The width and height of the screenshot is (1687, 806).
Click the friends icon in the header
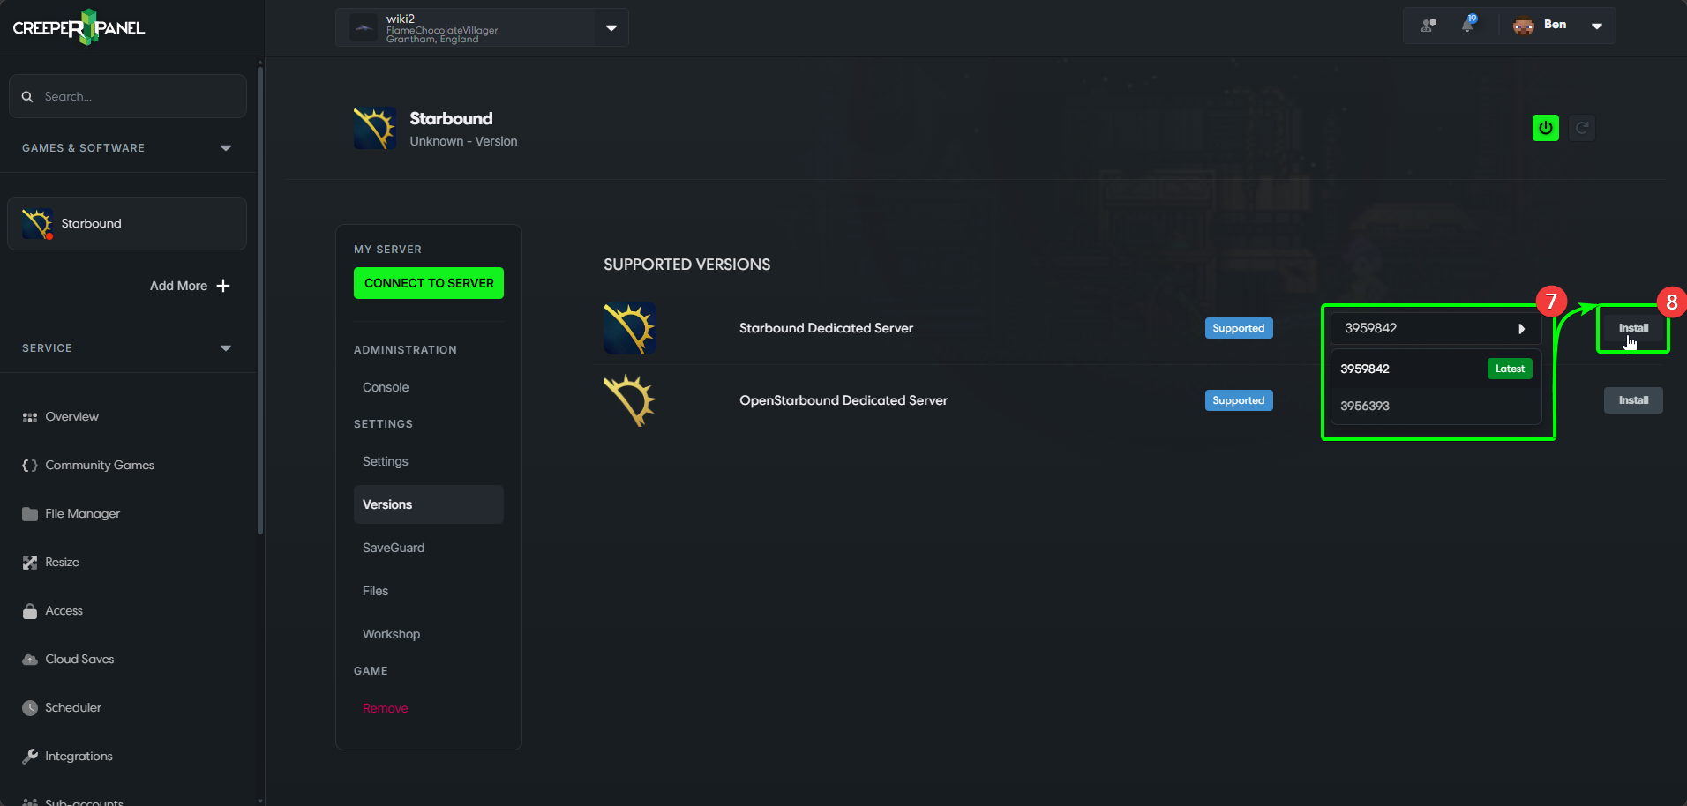click(1428, 26)
